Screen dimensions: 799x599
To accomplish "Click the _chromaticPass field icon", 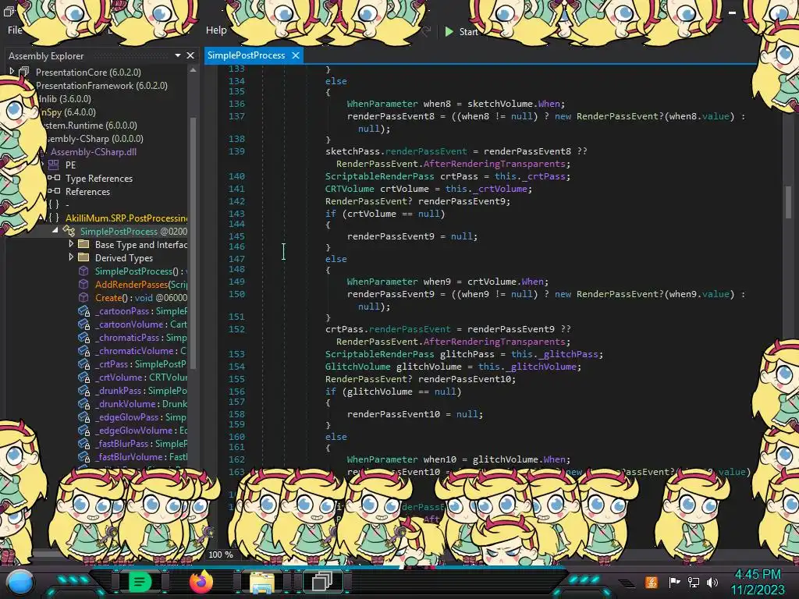I will click(x=84, y=337).
